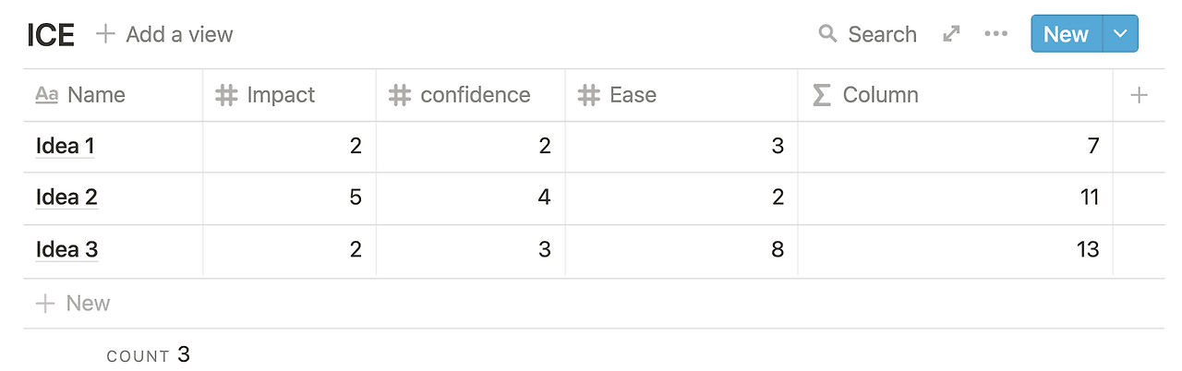Open database as full page via expand arrows

click(x=951, y=34)
